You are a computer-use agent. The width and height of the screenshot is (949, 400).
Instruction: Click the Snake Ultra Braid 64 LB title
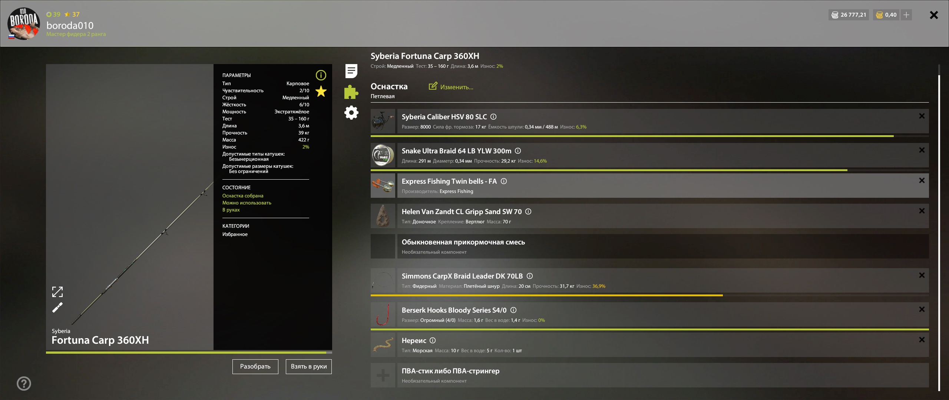tap(456, 151)
